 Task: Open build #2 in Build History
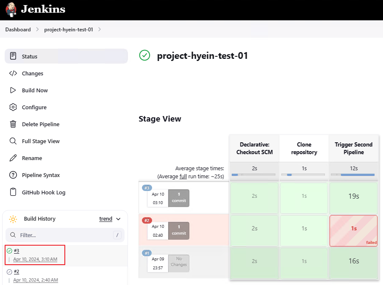[x=17, y=271]
